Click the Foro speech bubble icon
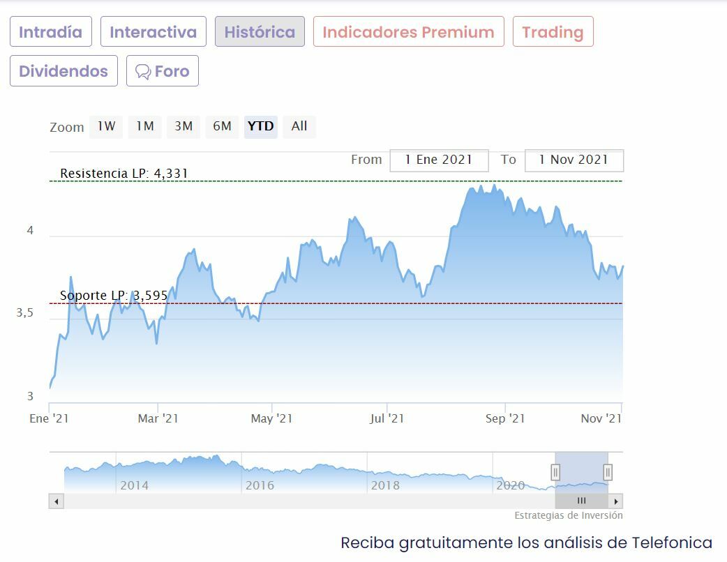This screenshot has height=562, width=727. tap(143, 72)
